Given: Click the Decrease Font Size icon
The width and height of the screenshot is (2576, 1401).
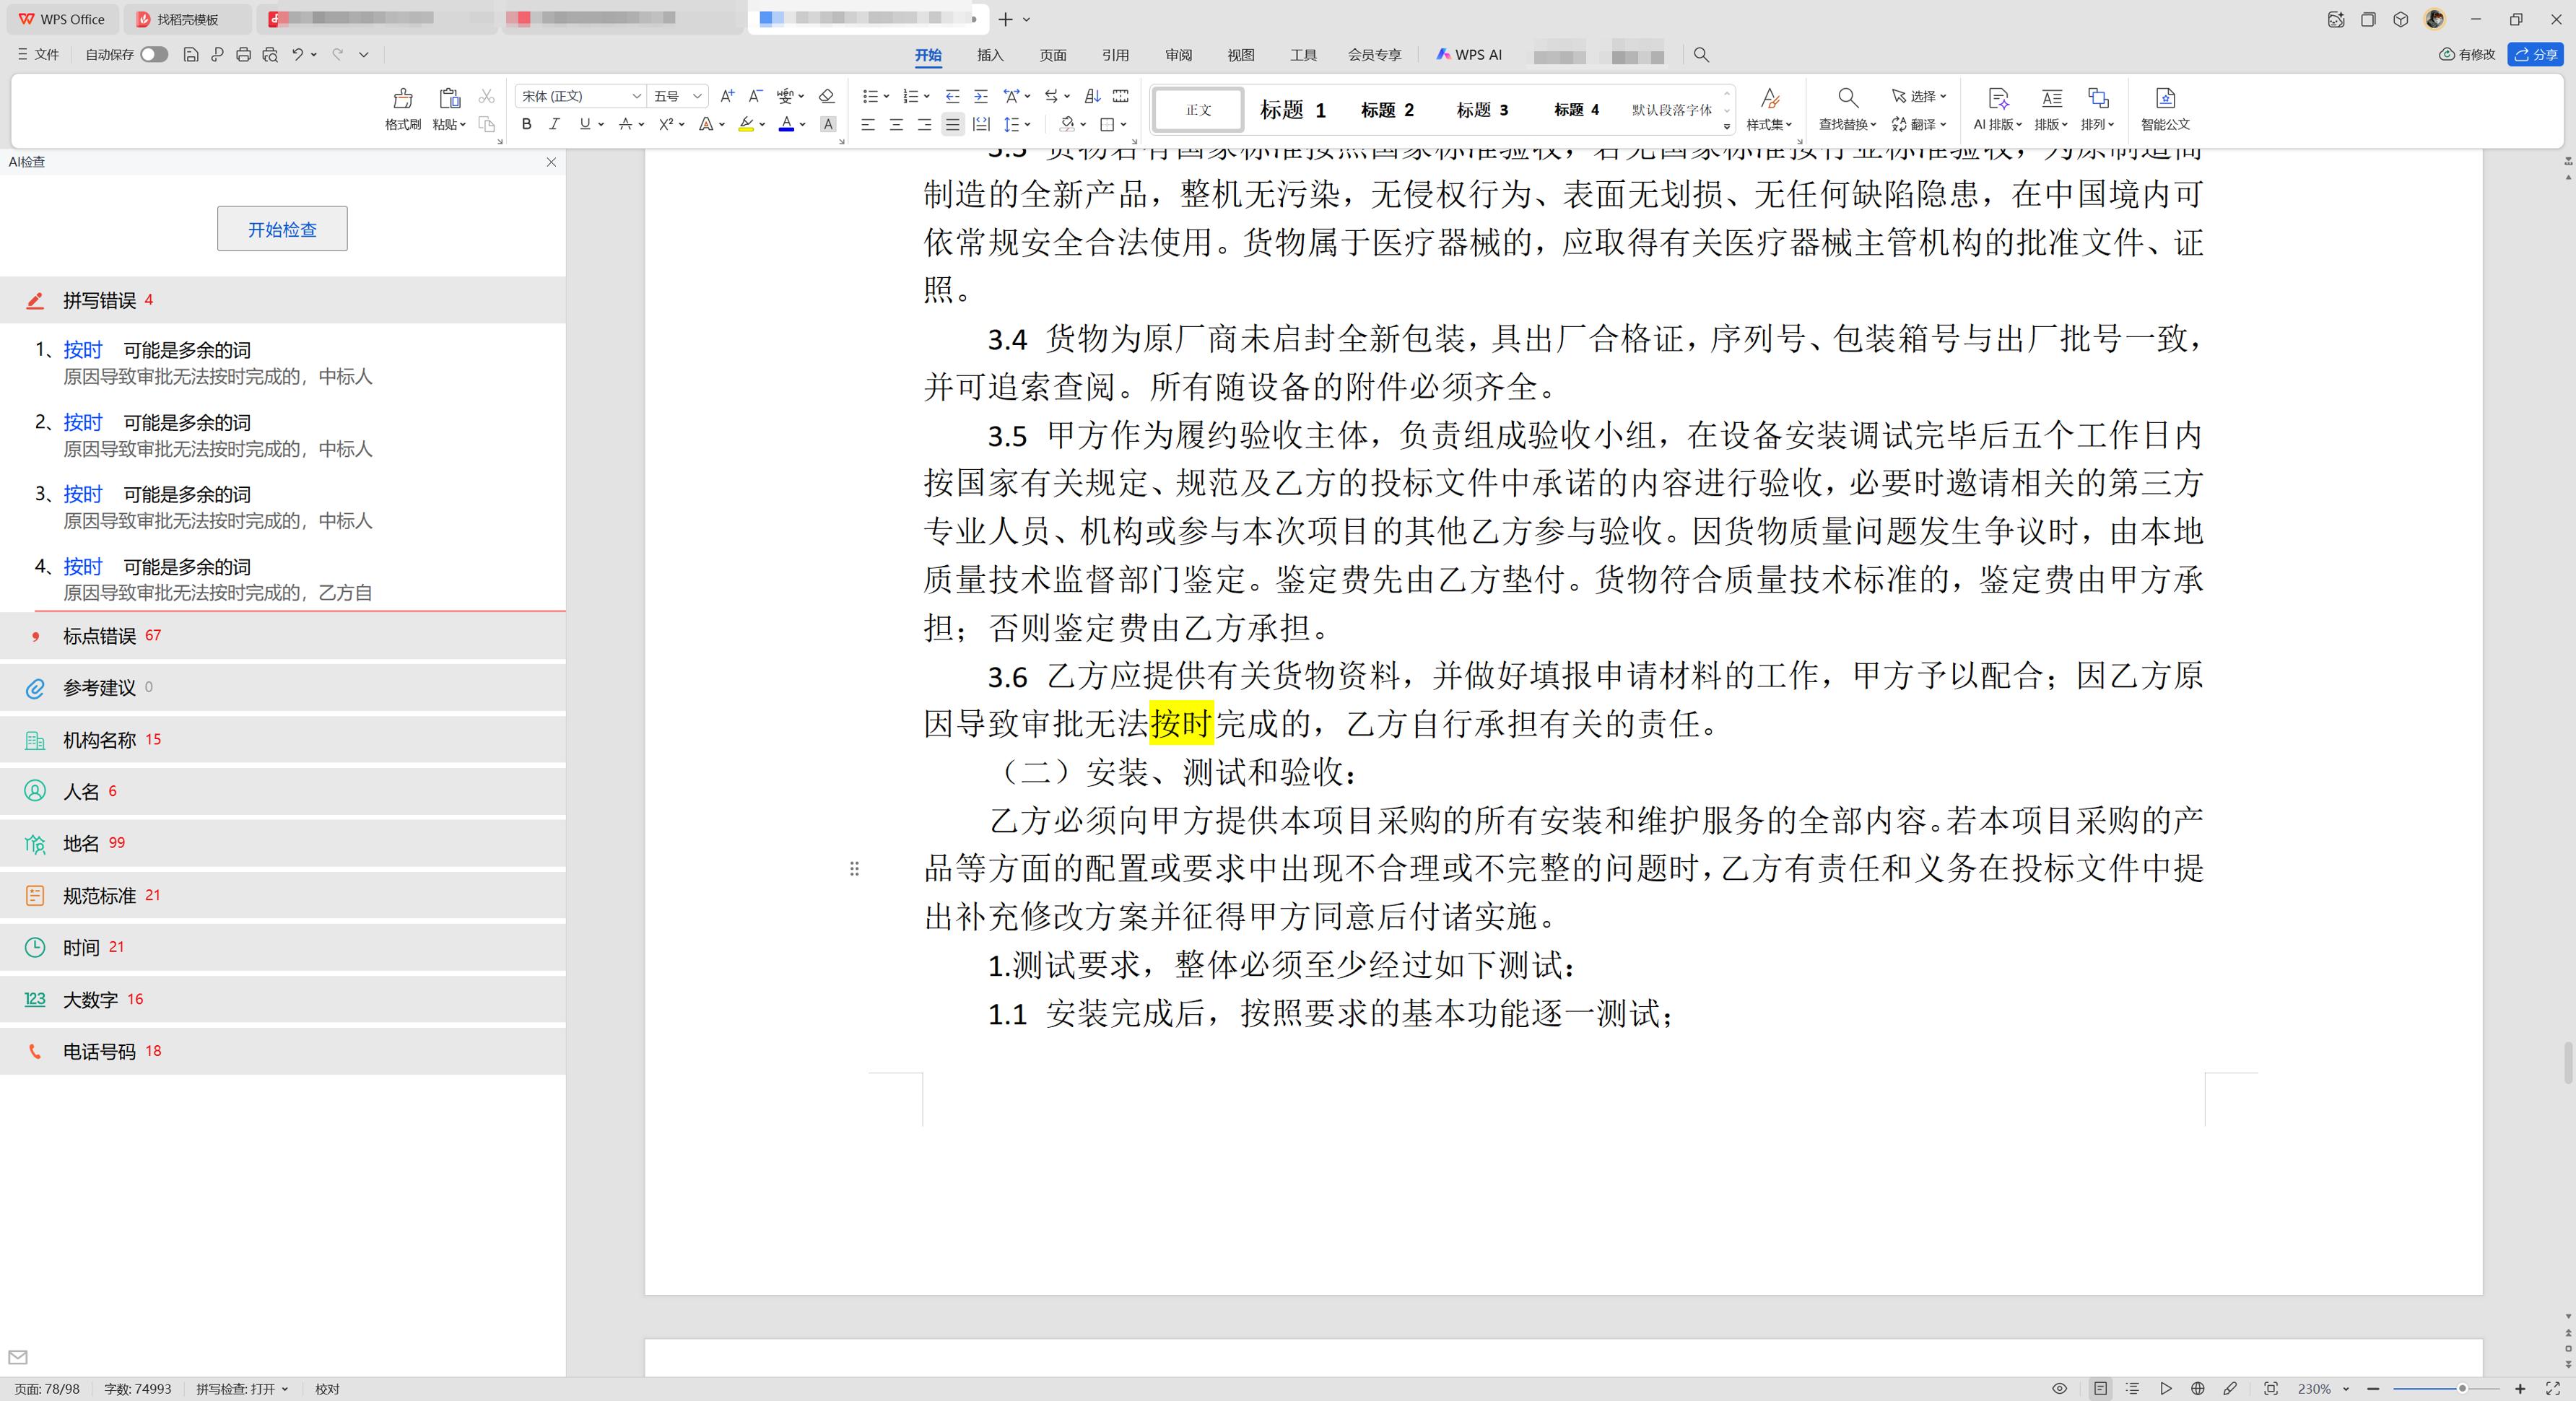Looking at the screenshot, I should coord(756,96).
